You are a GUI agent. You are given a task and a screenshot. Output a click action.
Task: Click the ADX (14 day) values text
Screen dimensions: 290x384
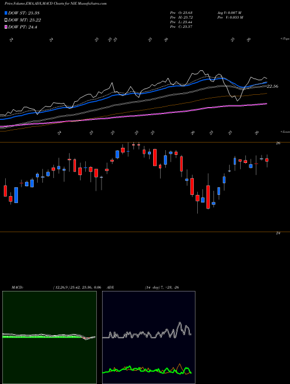(x=162, y=287)
